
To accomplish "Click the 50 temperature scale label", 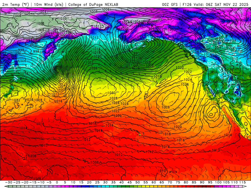I will click(x=137, y=182).
